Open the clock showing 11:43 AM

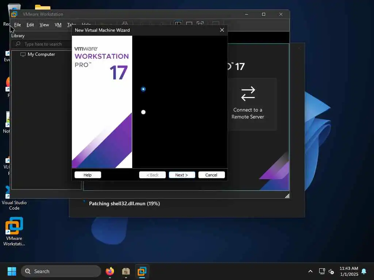pyautogui.click(x=349, y=271)
